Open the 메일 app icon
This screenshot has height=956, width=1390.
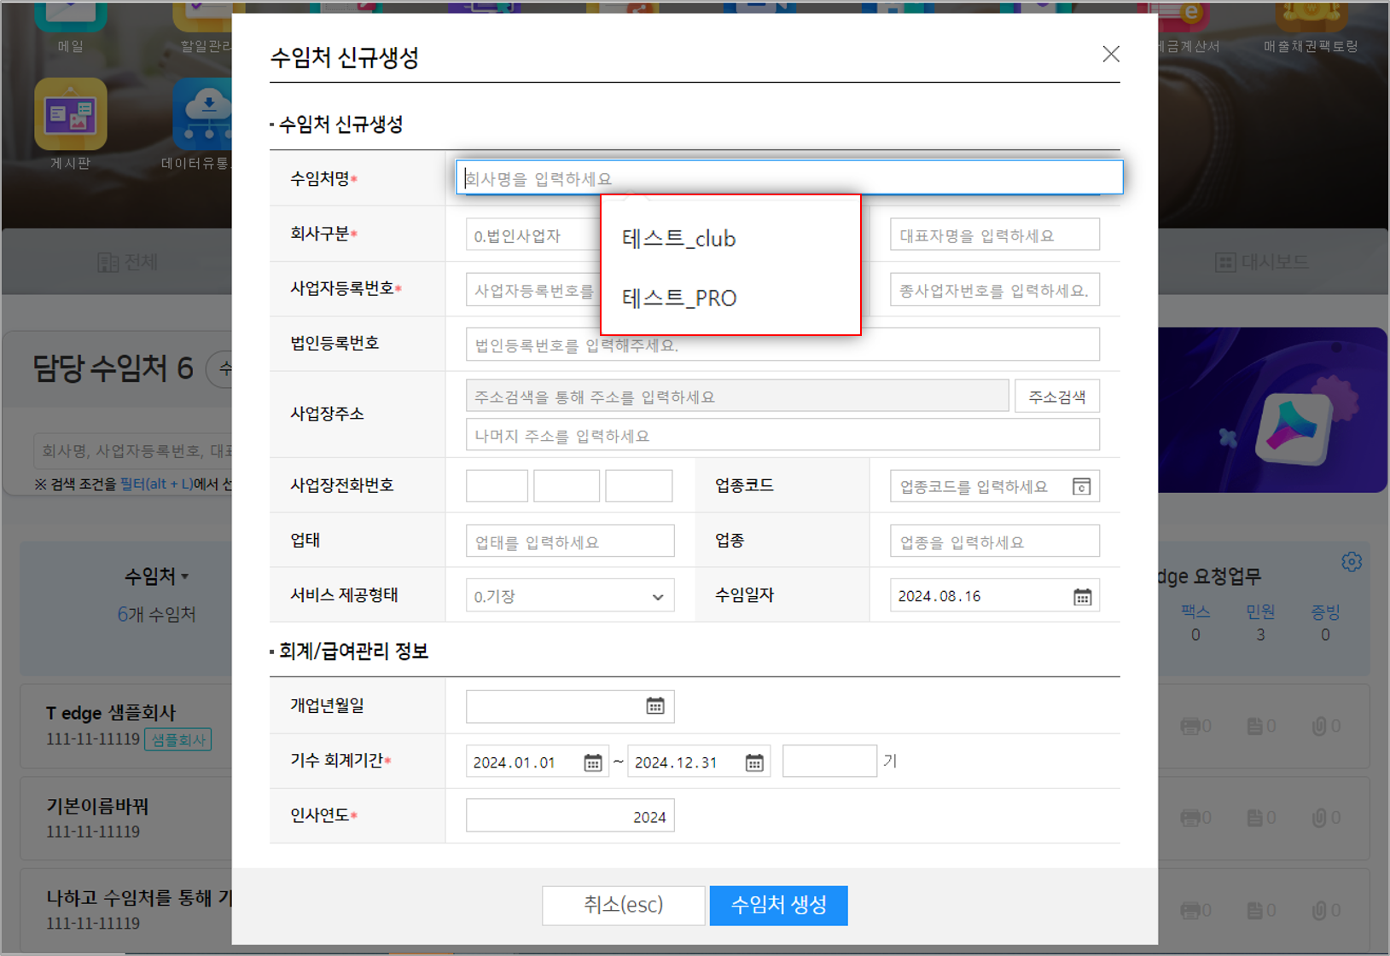tap(71, 16)
